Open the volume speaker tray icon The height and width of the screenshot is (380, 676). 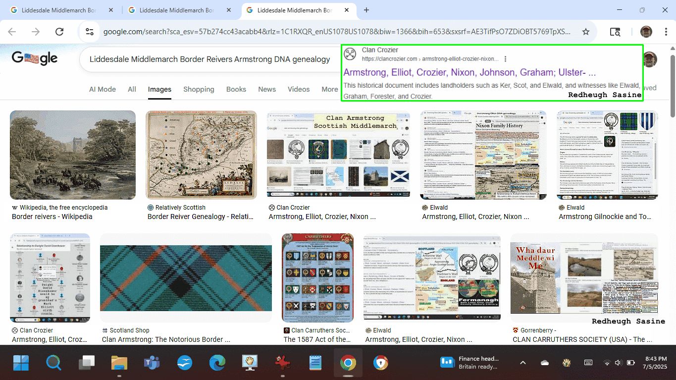(618, 363)
